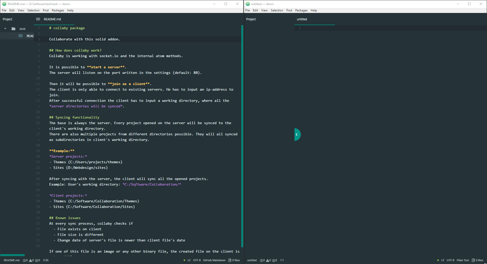
Task: Click '## Known issues' heading
Action: tap(65, 218)
